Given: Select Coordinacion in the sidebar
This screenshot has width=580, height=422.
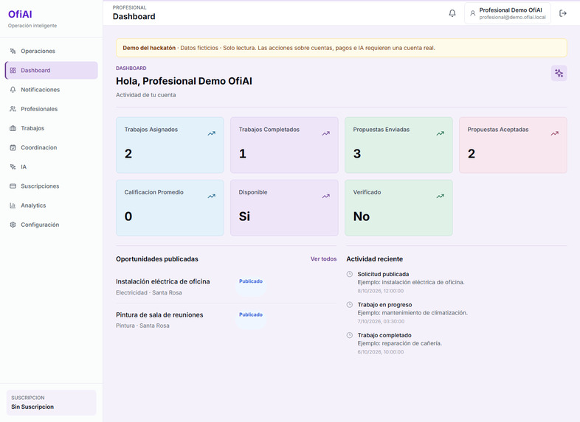Looking at the screenshot, I should 51,147.
